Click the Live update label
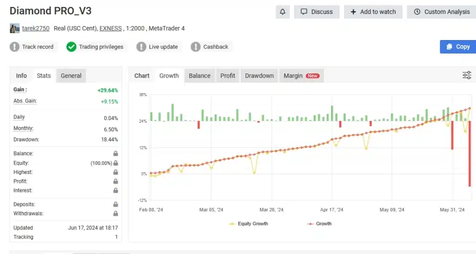476x254 pixels. (163, 47)
